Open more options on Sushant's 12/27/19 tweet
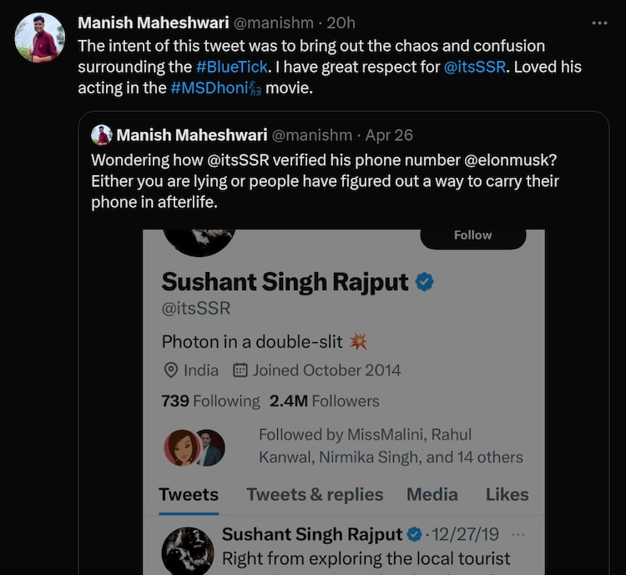626x575 pixels. (x=518, y=534)
